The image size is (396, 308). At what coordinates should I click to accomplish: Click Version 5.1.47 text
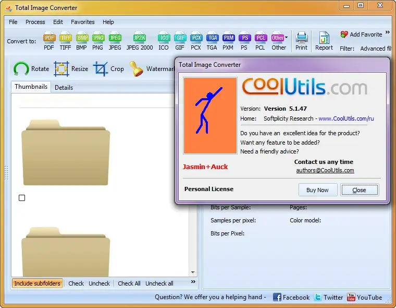[285, 109]
